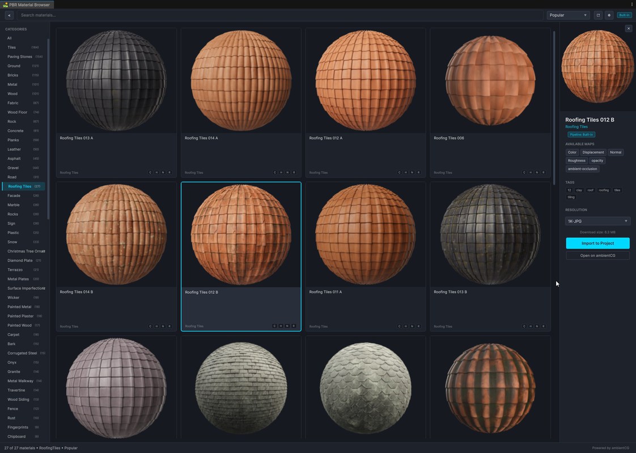This screenshot has height=453, width=636.
Task: Click the Open on ambientCG button
Action: point(597,255)
